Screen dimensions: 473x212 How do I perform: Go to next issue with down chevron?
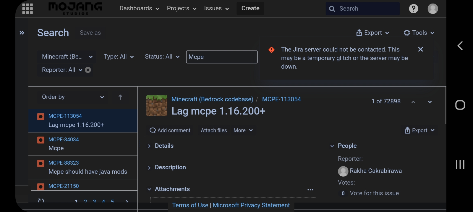coord(430,102)
